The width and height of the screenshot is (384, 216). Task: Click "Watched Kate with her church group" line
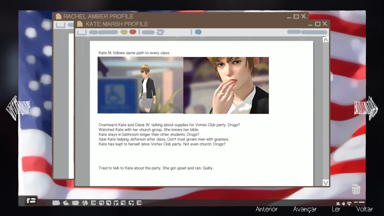pyautogui.click(x=149, y=130)
